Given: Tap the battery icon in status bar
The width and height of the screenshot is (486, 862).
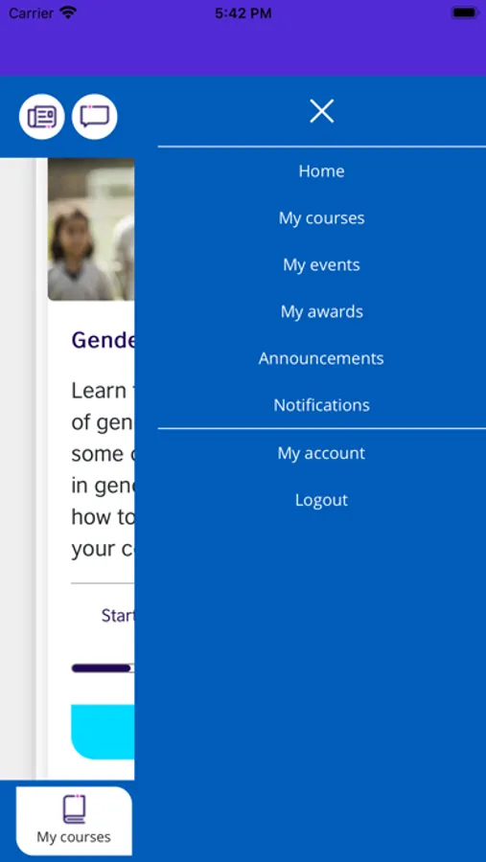Looking at the screenshot, I should [465, 12].
